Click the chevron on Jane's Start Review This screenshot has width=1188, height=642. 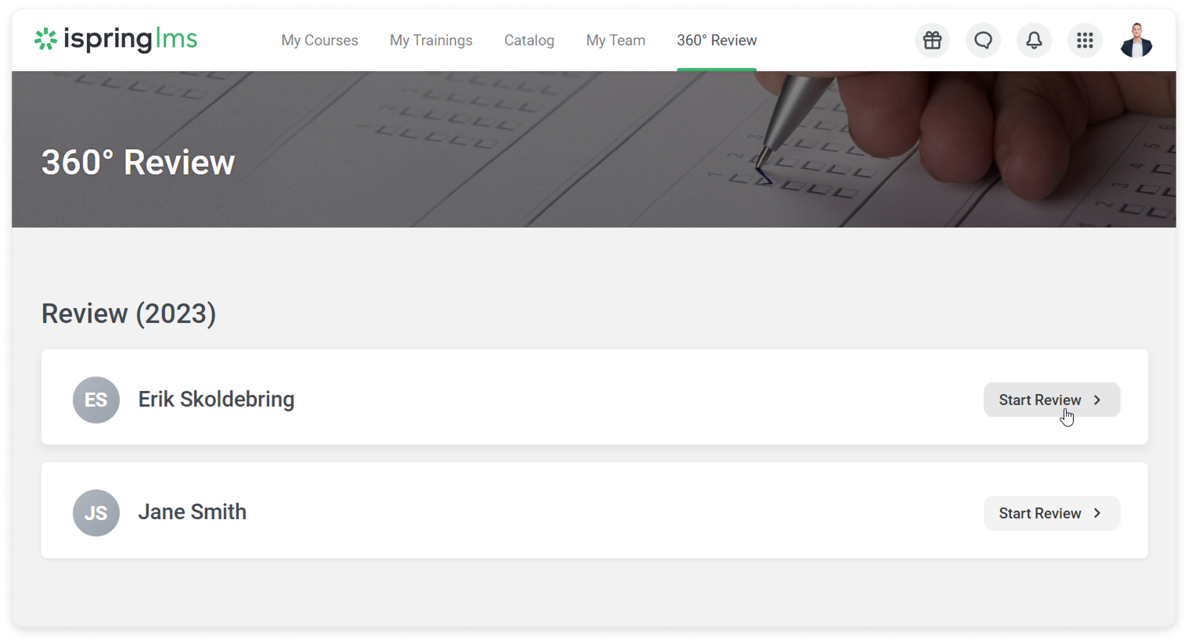(1097, 513)
